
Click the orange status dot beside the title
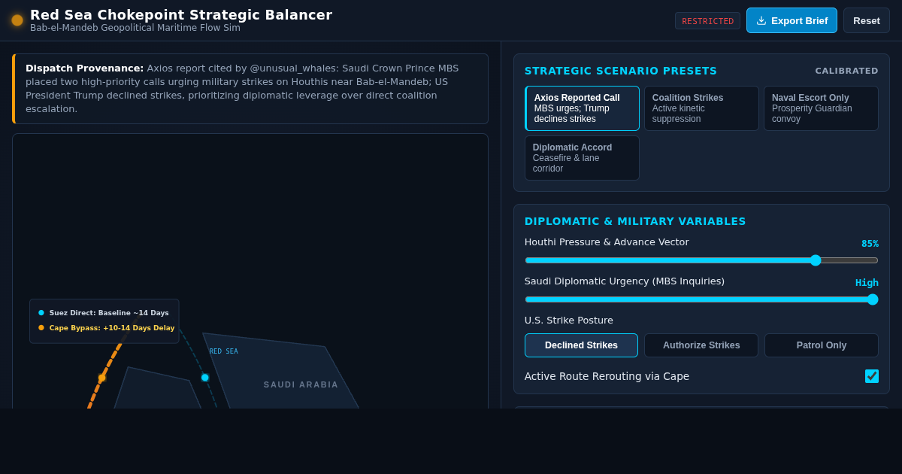[17, 20]
